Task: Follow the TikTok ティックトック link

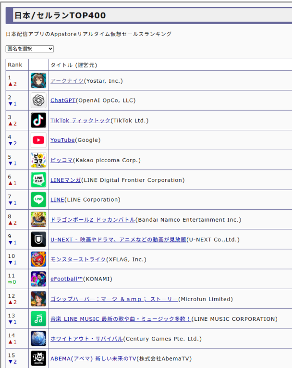Action: coord(80,120)
